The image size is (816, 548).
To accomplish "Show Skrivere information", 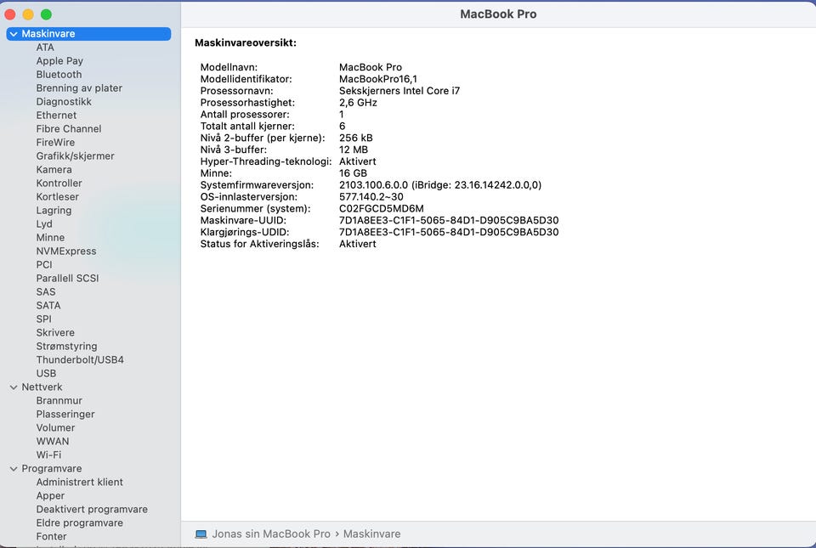I will 55,332.
